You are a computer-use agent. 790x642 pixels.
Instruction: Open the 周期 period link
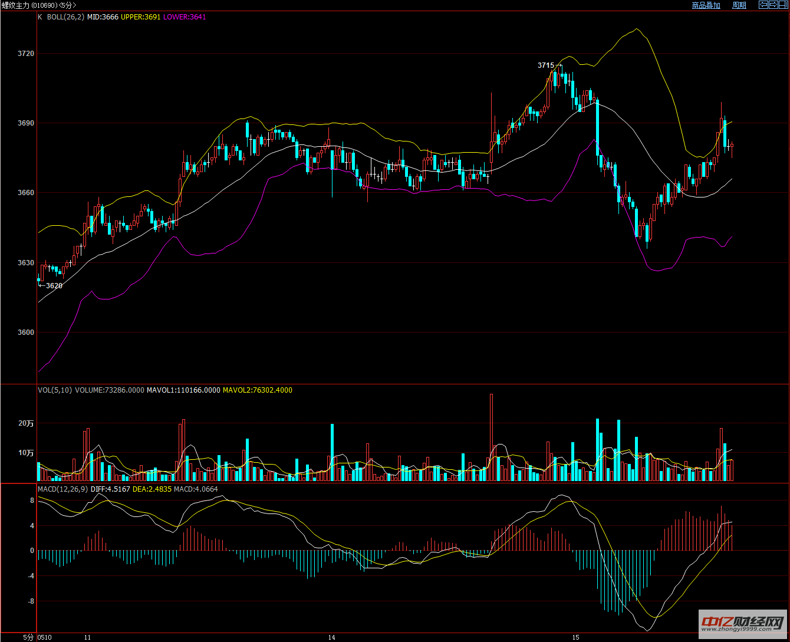(x=739, y=5)
